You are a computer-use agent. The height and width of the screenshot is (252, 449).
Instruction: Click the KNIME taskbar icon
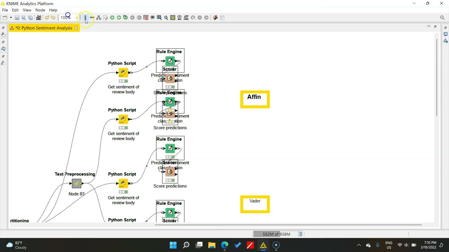(x=263, y=245)
